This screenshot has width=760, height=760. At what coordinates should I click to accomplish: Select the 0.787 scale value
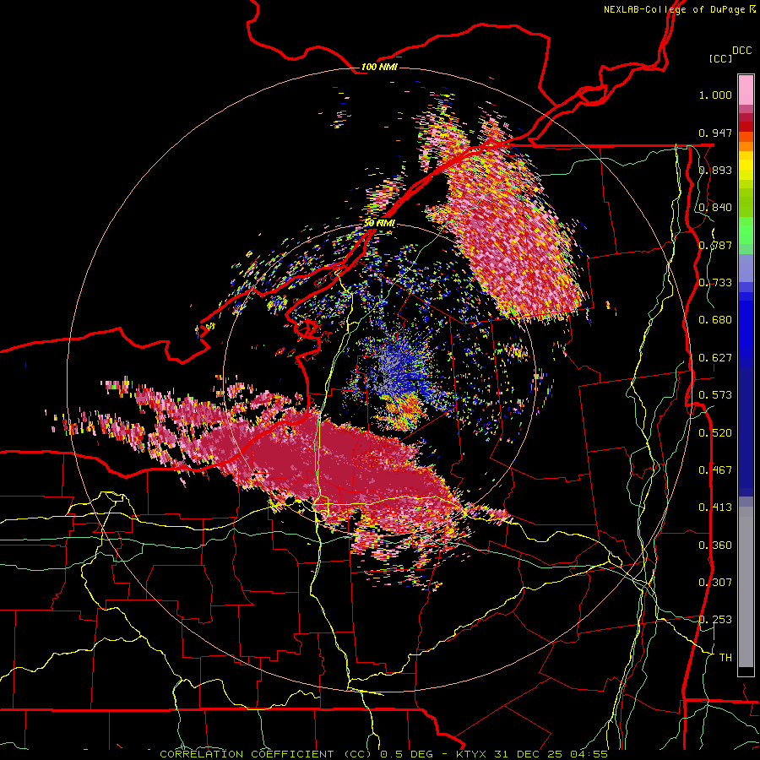pyautogui.click(x=715, y=245)
